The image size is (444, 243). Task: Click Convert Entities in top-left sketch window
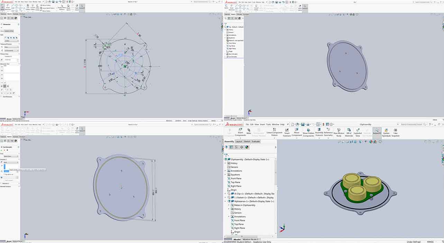[x=33, y=7]
